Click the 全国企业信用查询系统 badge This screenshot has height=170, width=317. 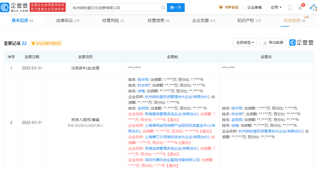tap(48, 8)
